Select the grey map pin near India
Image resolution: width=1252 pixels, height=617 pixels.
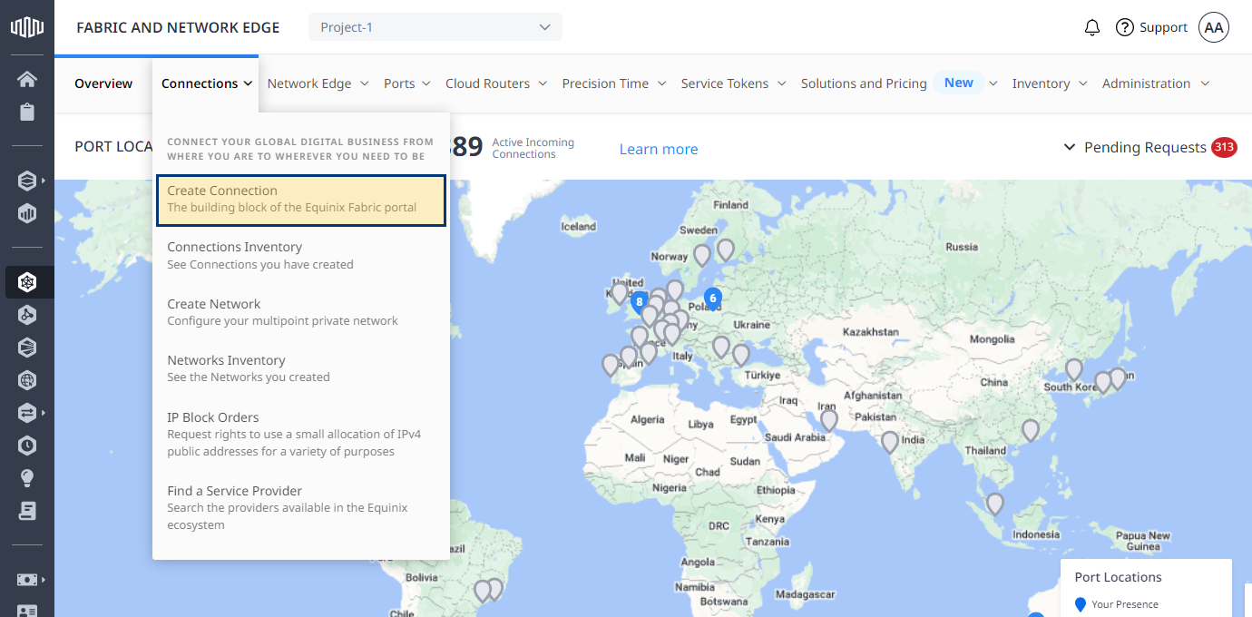[890, 442]
